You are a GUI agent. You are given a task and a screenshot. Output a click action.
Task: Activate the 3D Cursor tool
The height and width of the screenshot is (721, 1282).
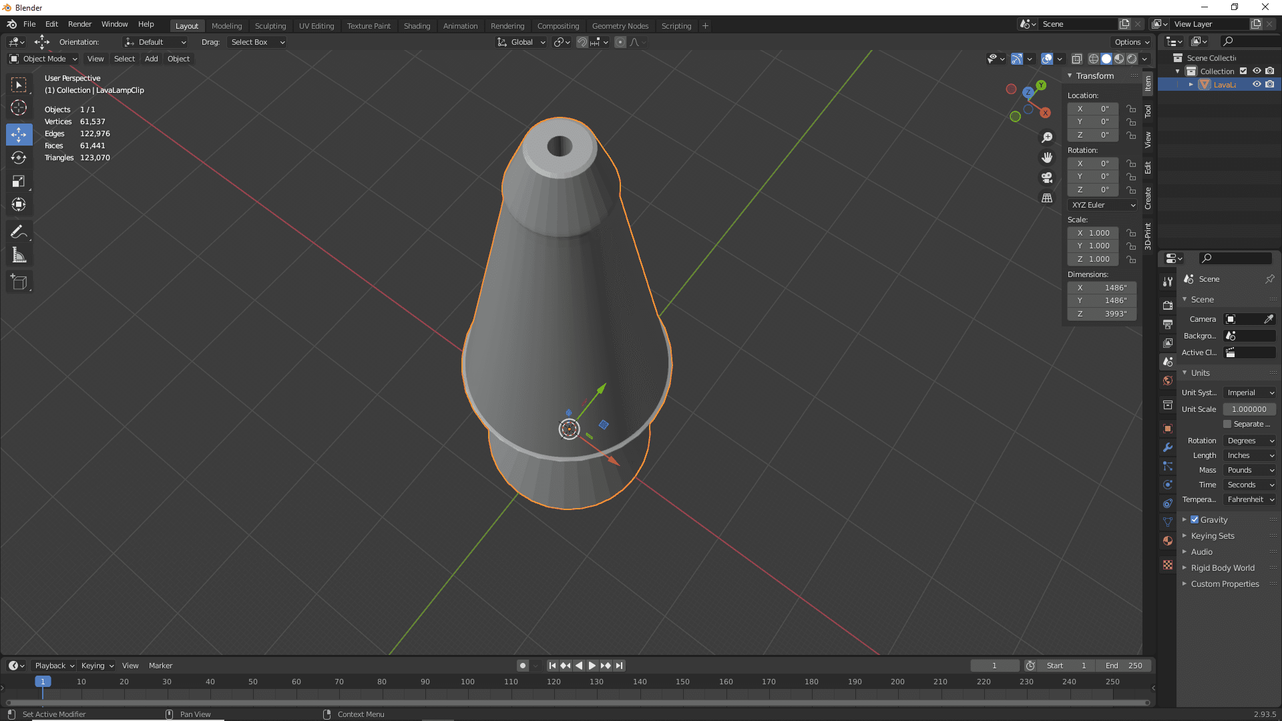[19, 107]
